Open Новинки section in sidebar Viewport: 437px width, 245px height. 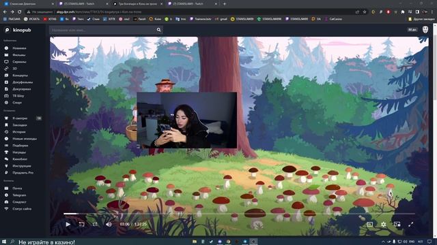(x=19, y=48)
